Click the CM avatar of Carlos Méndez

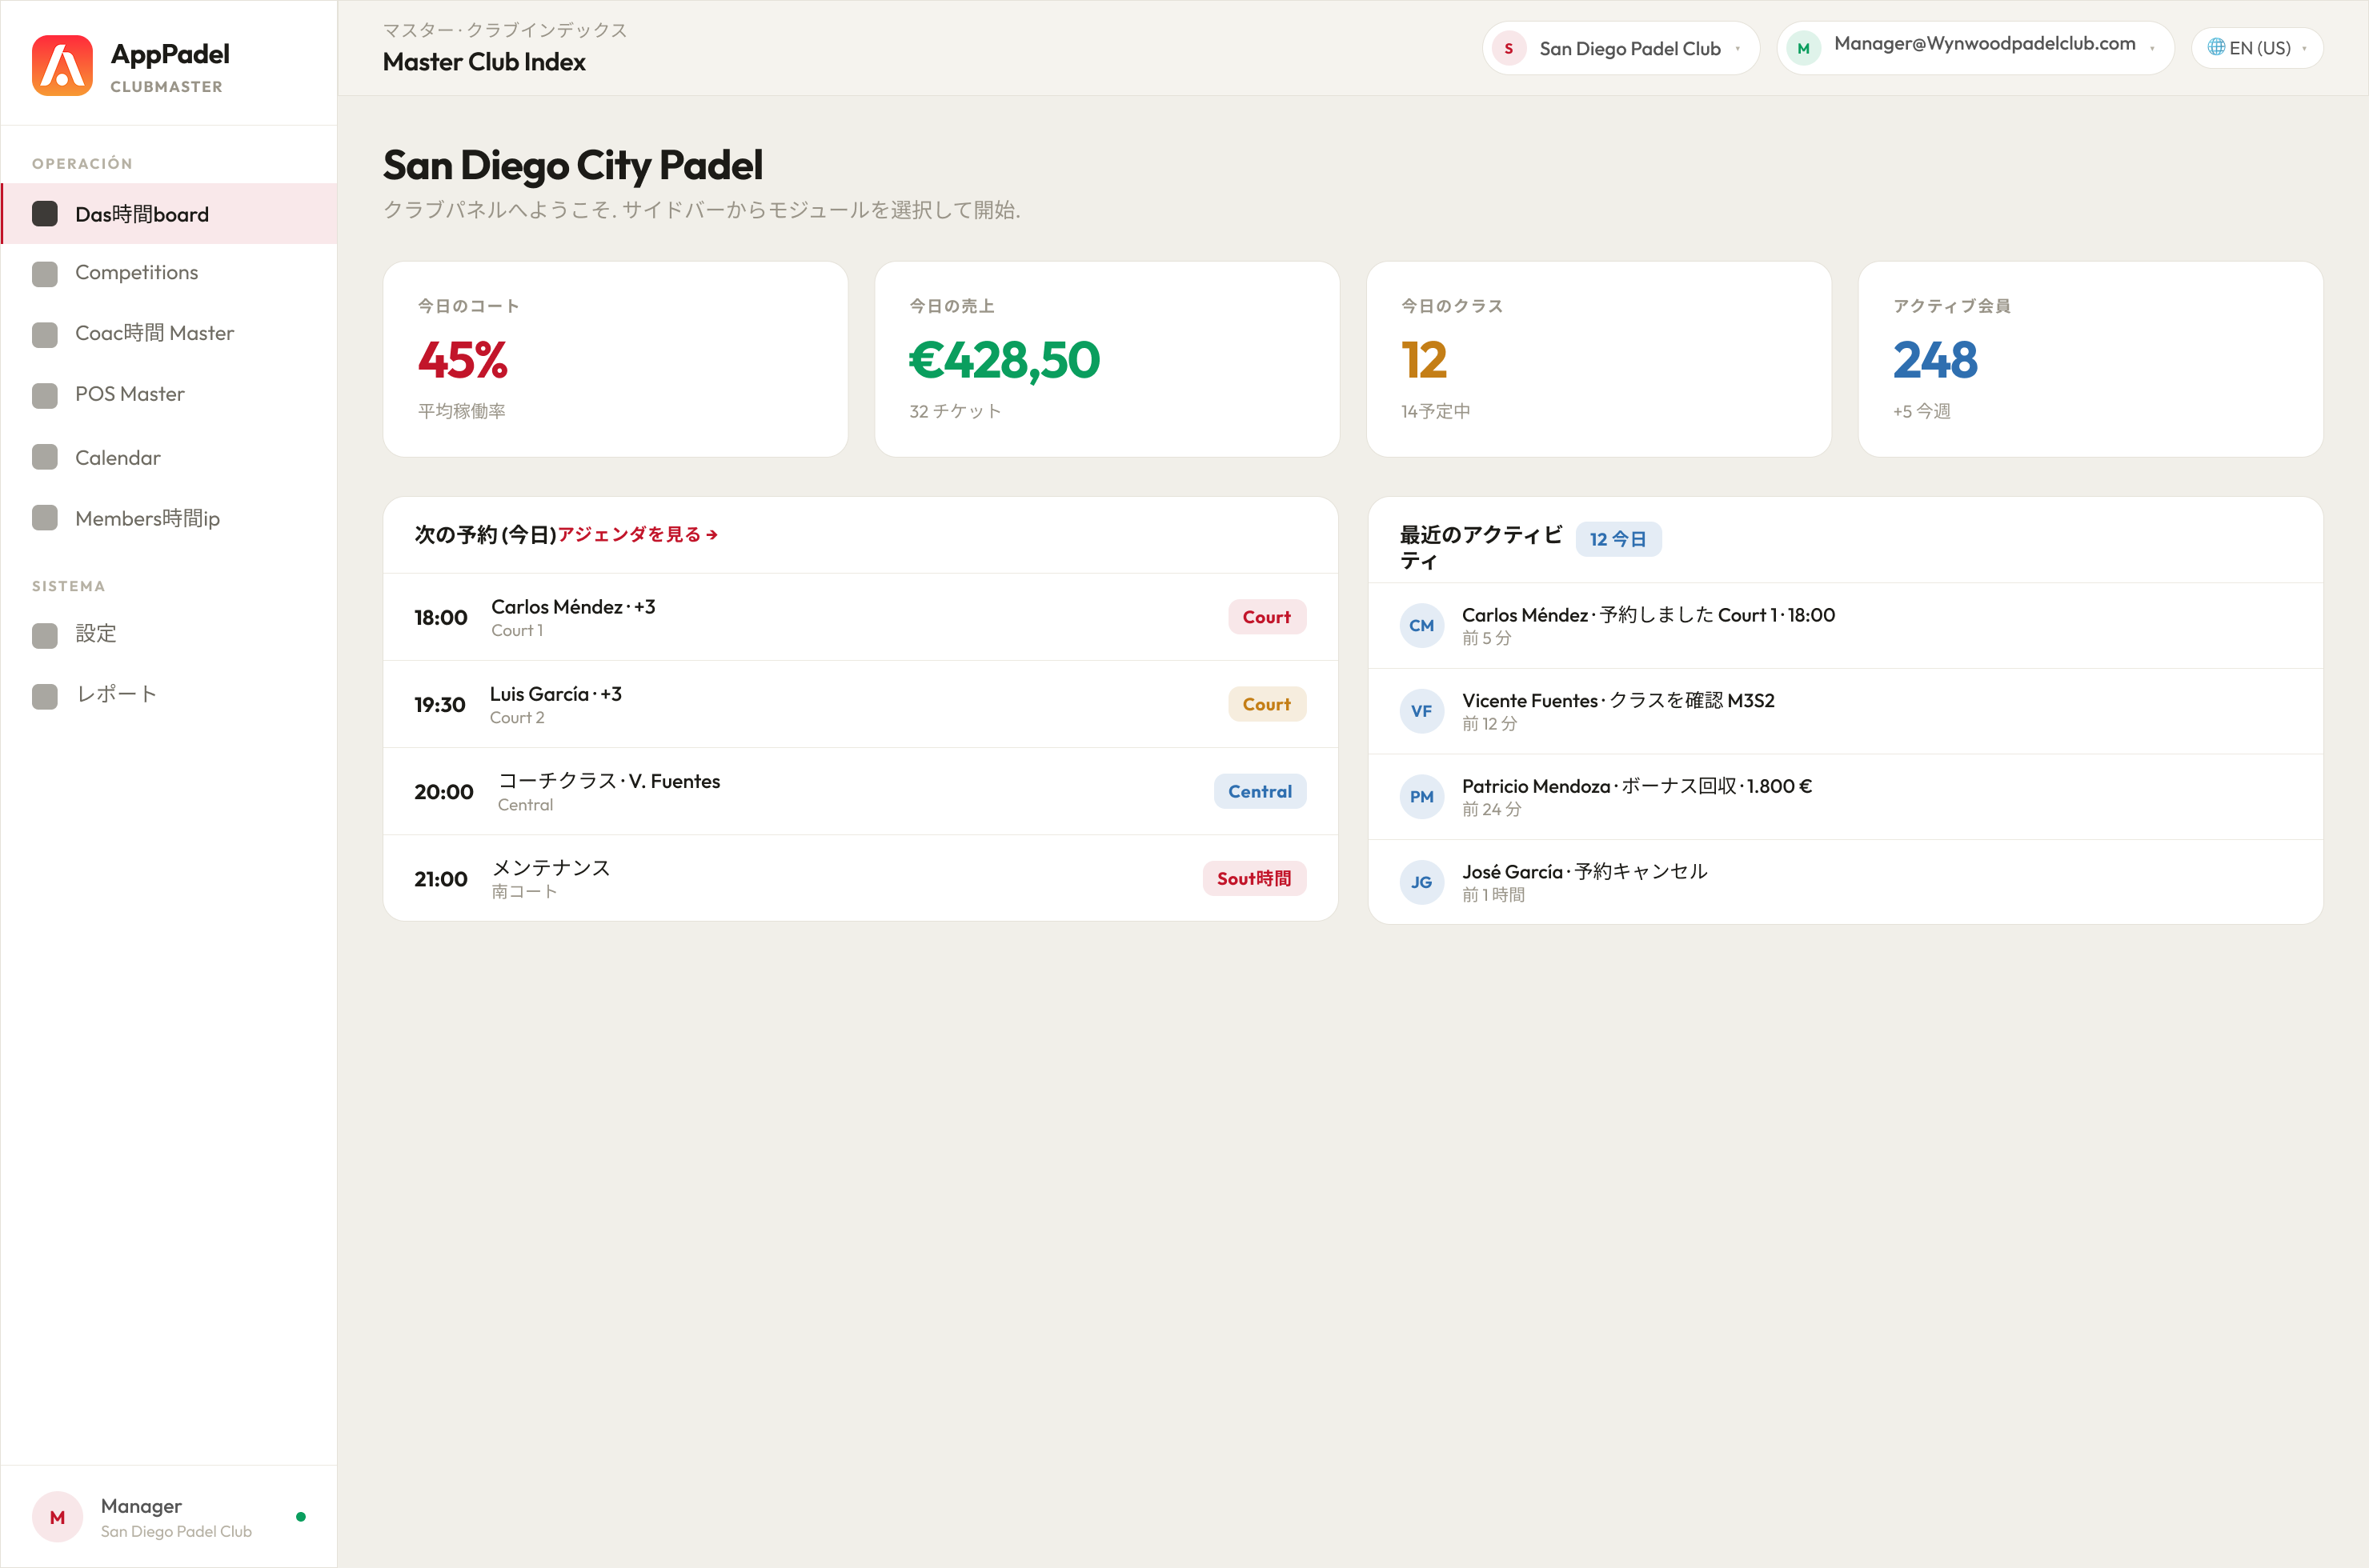(x=1421, y=626)
